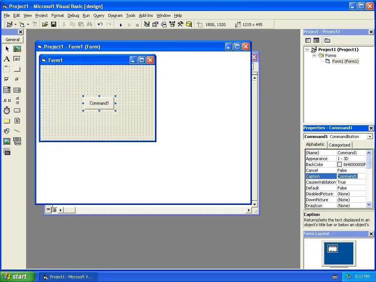
Task: Open the Data View Window icon
Action: pos(189,25)
